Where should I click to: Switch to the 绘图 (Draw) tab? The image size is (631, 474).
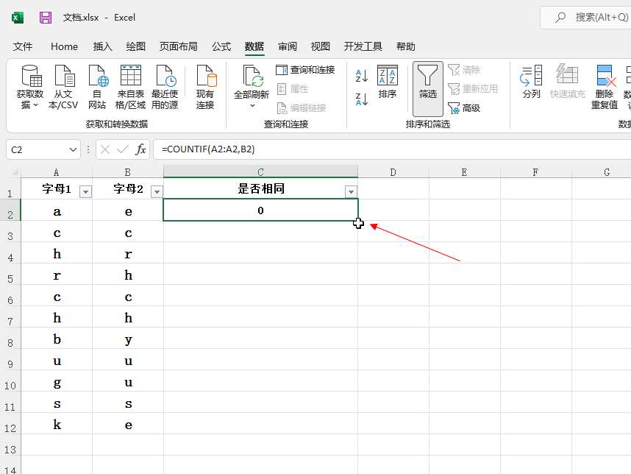(x=135, y=46)
